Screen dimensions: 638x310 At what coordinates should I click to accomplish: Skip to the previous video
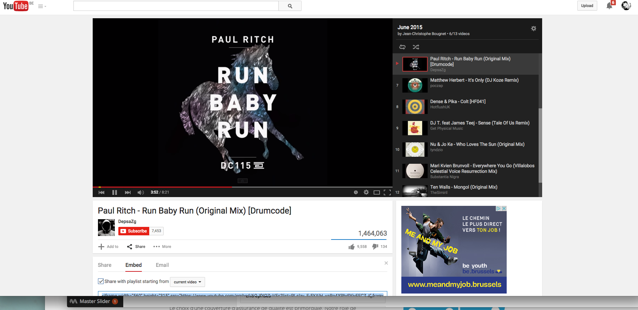tap(101, 192)
